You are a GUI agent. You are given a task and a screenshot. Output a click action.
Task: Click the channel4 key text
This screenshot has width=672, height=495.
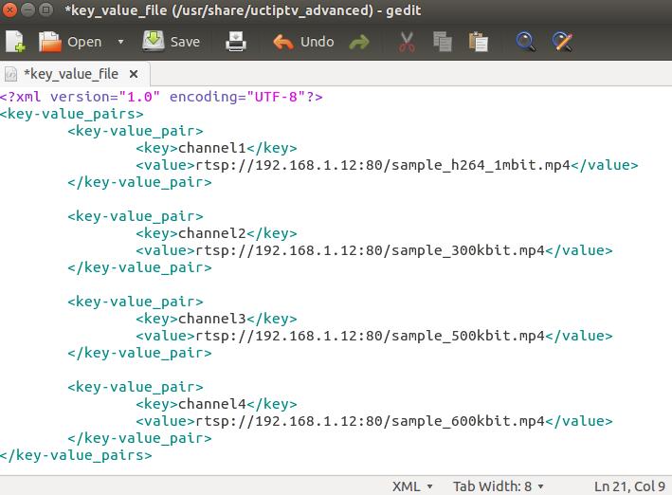tap(212, 404)
